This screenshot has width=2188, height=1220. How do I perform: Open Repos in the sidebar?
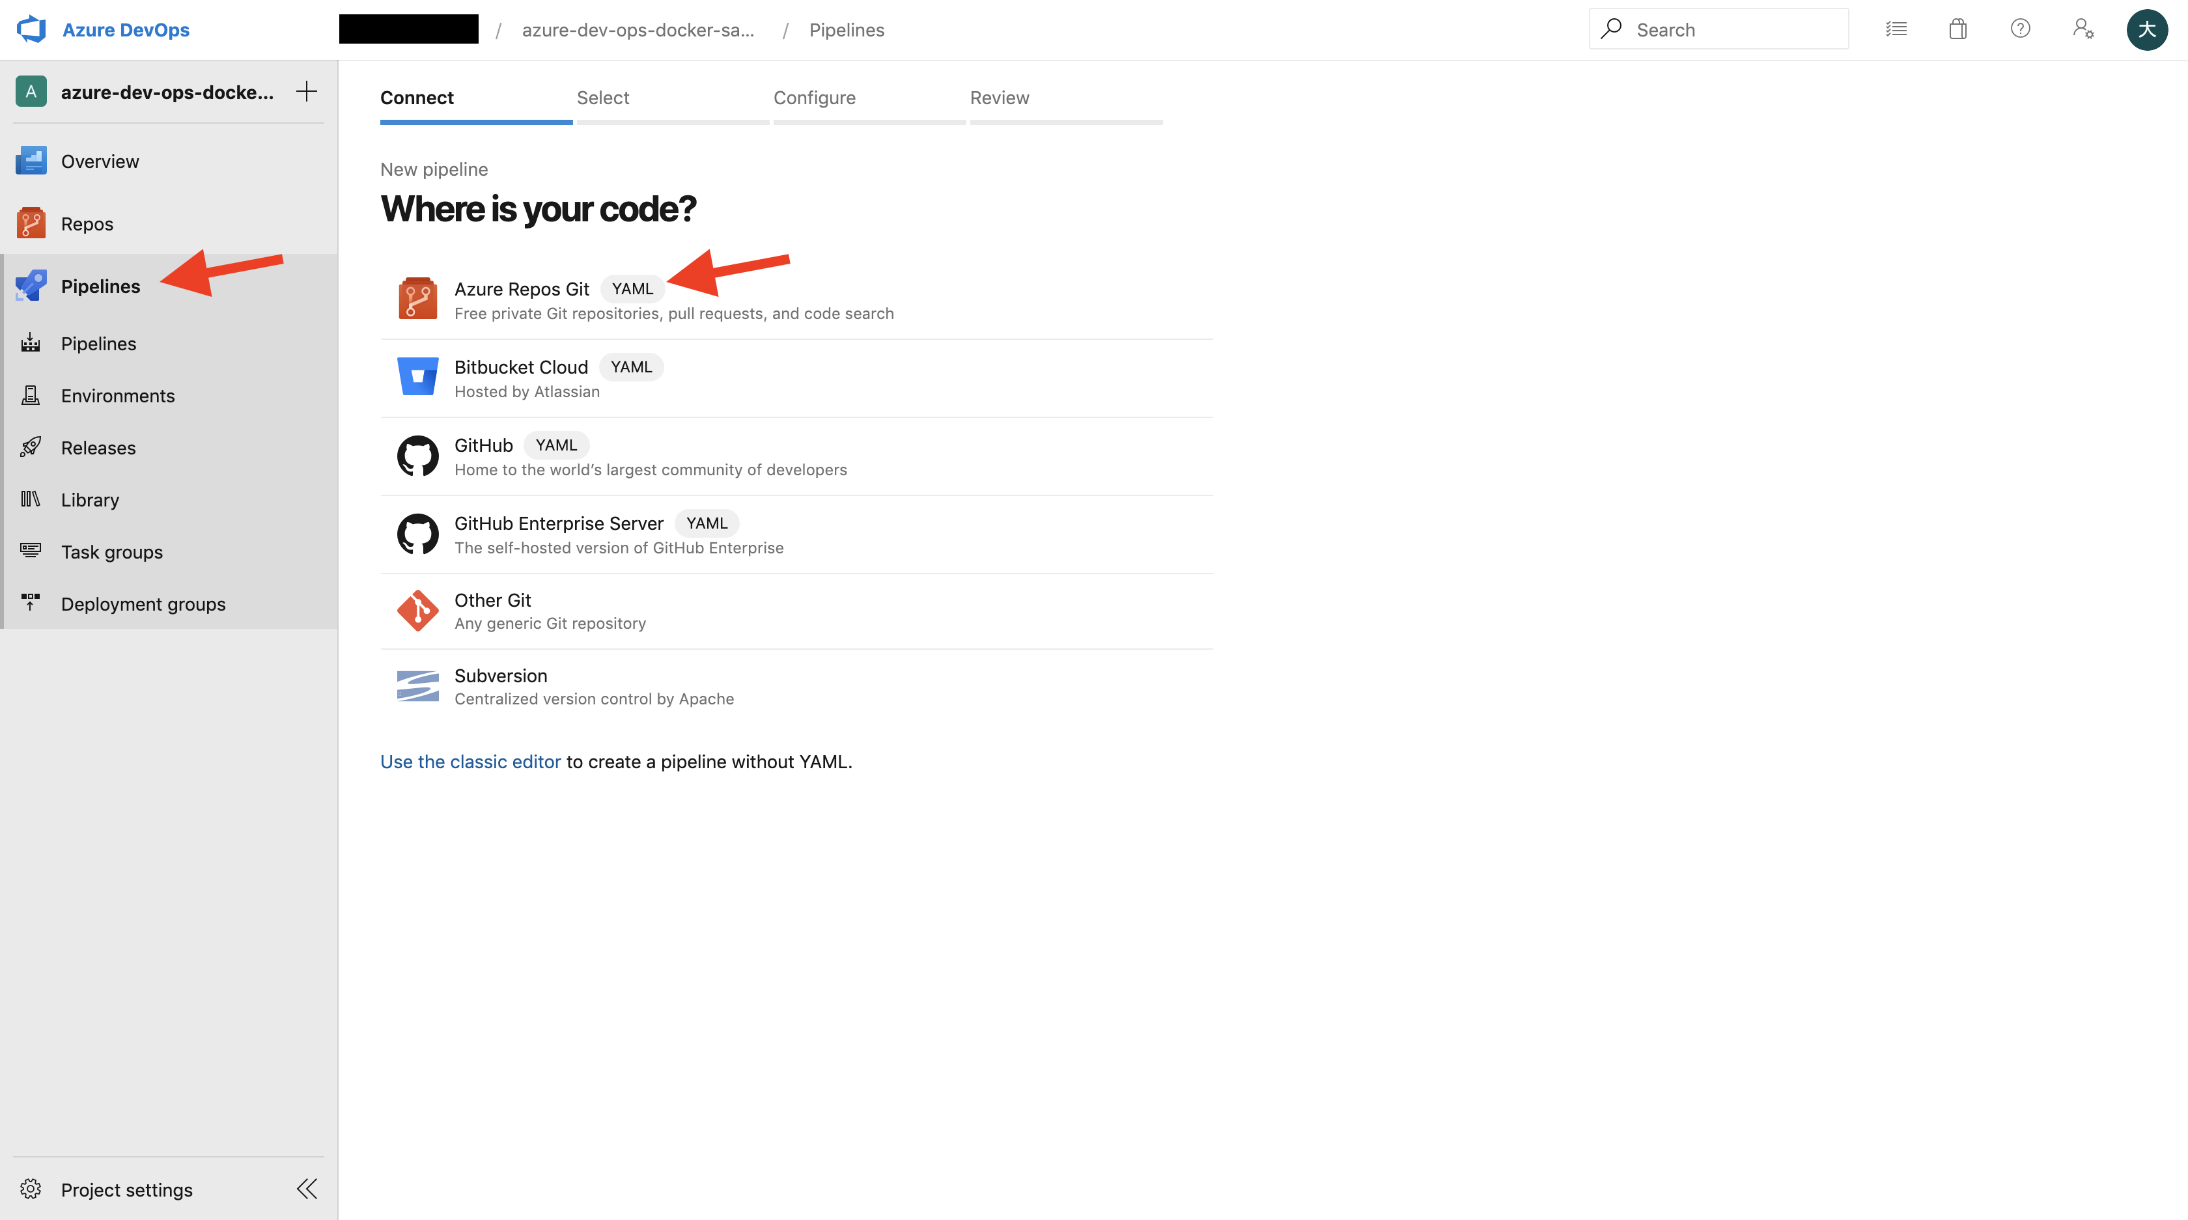(x=169, y=223)
